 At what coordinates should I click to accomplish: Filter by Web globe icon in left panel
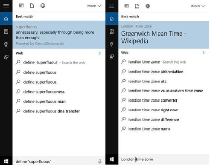(x=43, y=6)
